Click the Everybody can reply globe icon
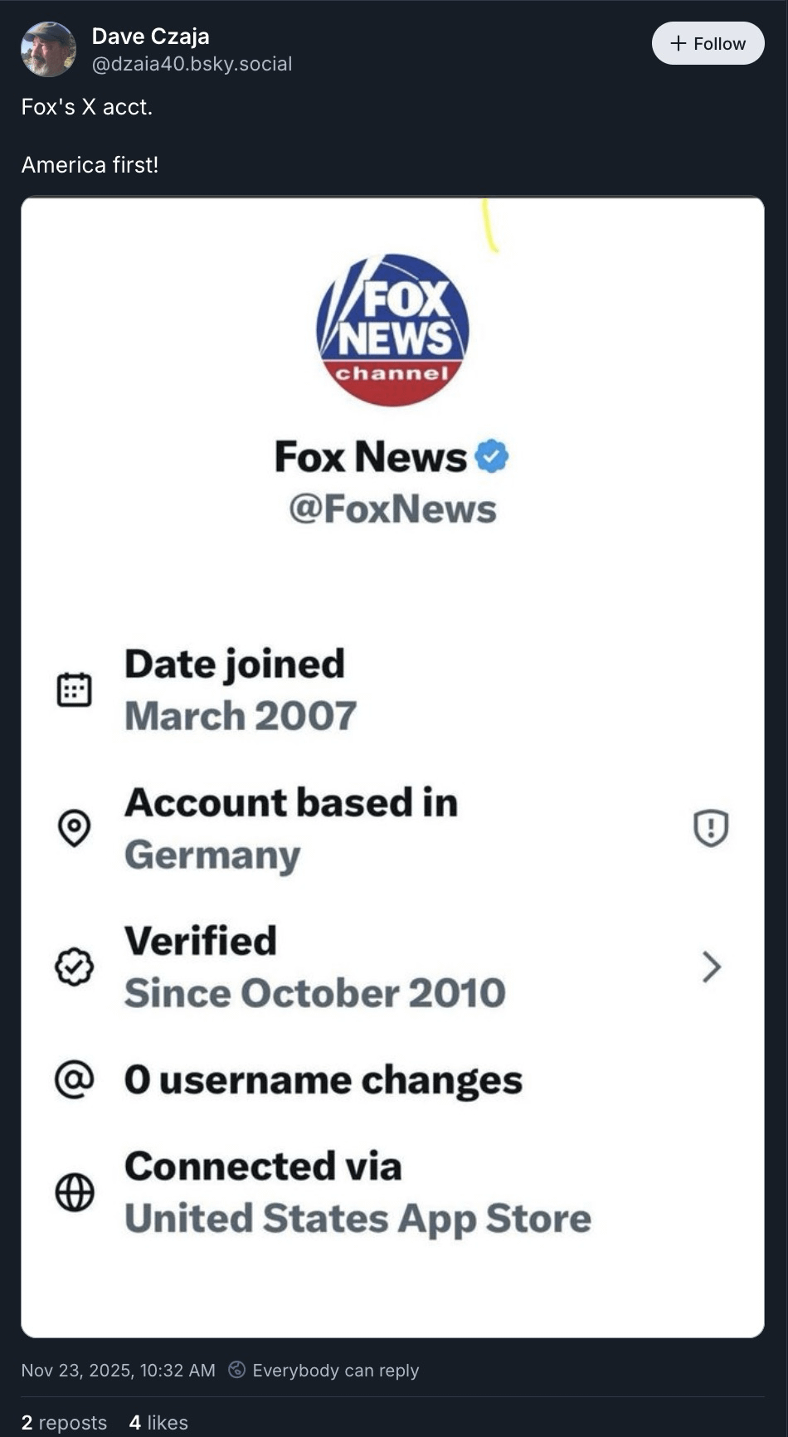Viewport: 788px width, 1437px height. 236,1370
